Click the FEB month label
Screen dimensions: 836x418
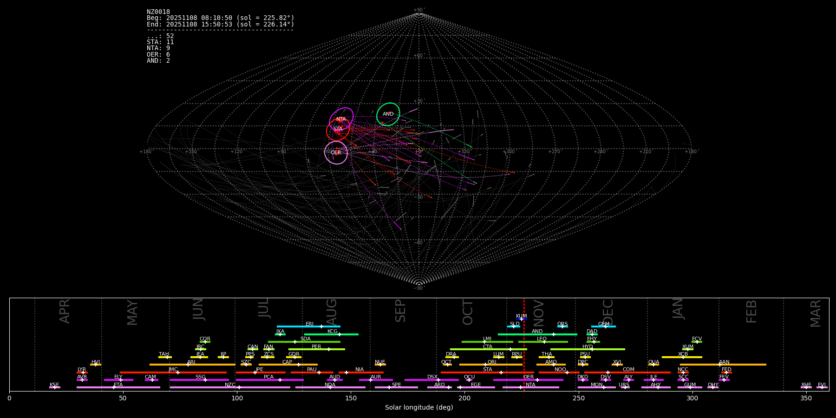752,312
